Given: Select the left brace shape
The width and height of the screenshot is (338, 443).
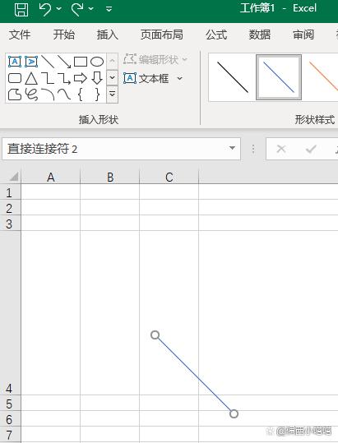Looking at the screenshot, I should (81, 95).
